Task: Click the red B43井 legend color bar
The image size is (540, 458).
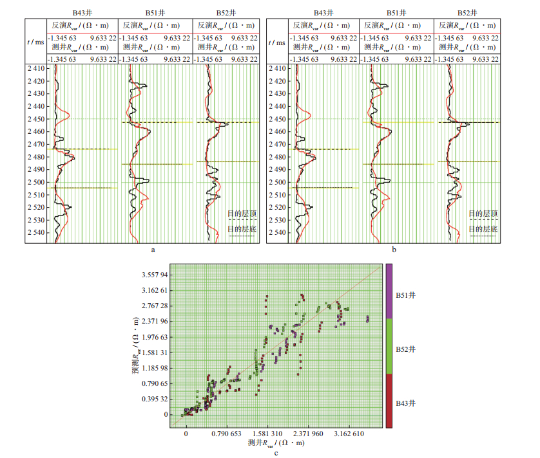Action: click(x=389, y=400)
